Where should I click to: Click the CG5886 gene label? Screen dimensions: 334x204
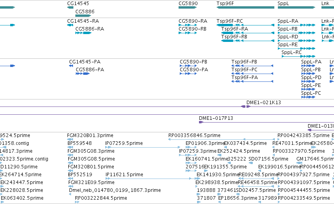click(85, 11)
